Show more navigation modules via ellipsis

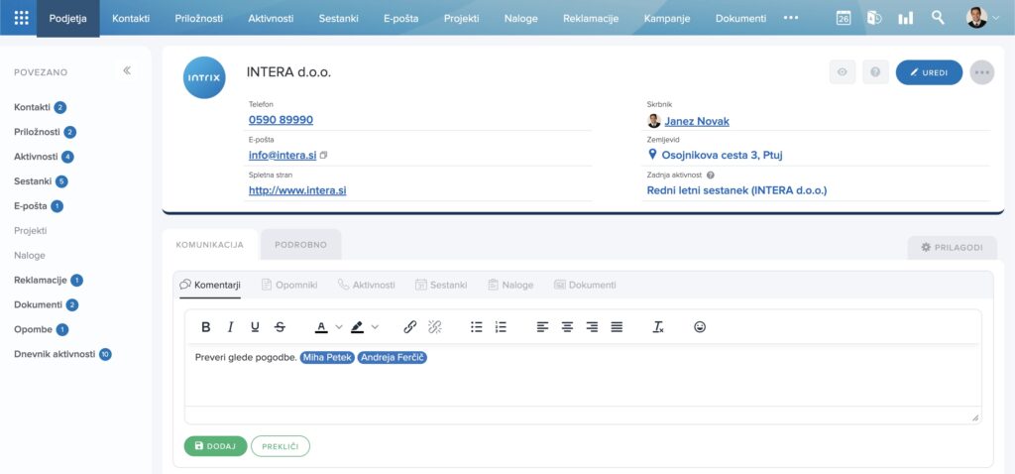point(790,18)
